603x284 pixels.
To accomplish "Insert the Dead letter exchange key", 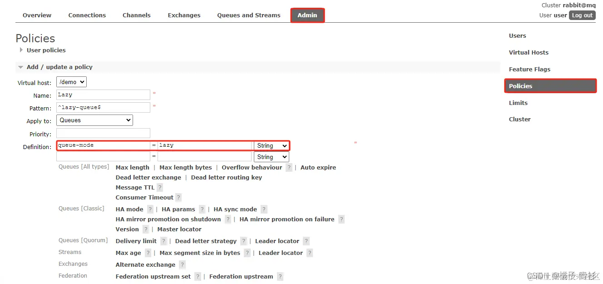I will [x=148, y=178].
